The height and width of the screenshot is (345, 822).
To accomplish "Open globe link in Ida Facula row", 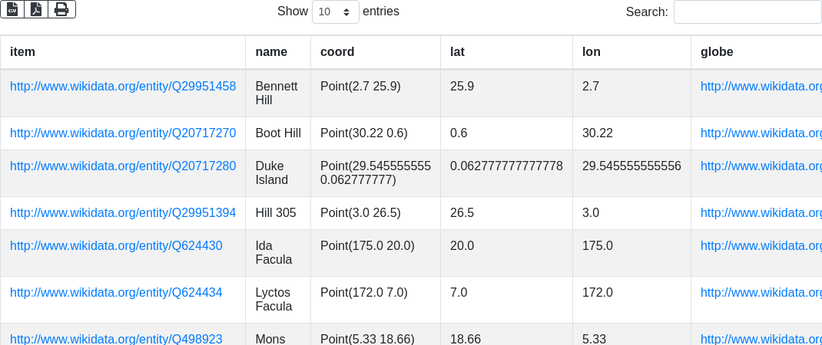I will 761,245.
